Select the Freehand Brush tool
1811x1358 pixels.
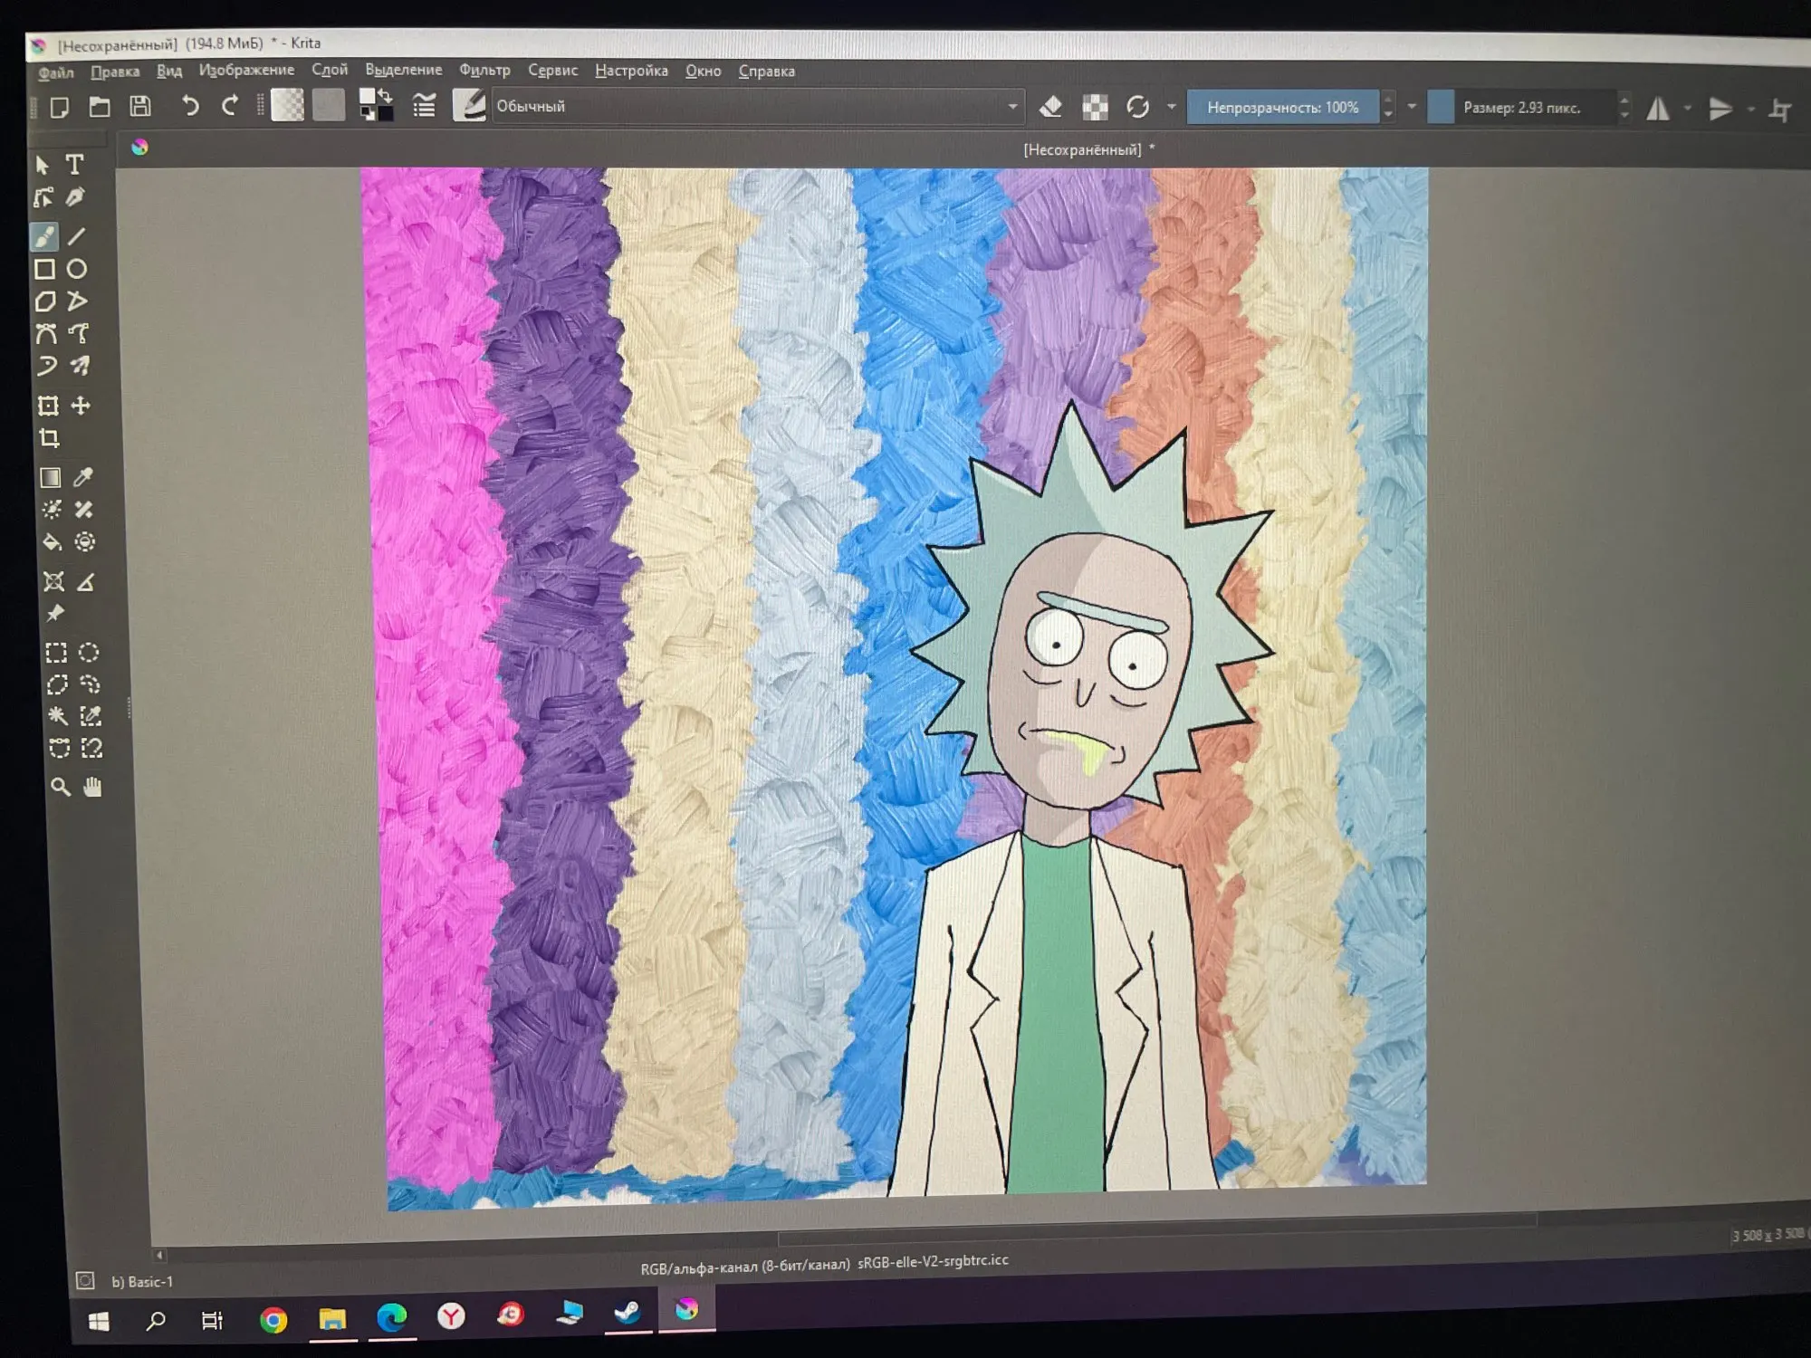(x=43, y=236)
